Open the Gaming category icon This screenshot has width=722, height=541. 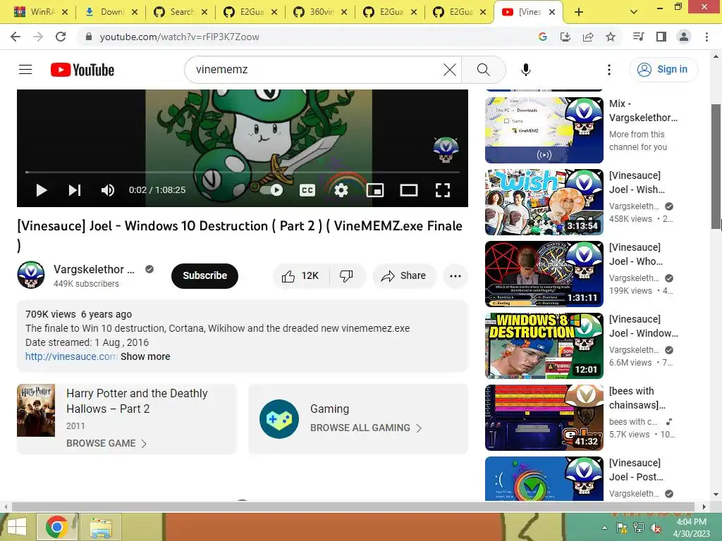pyautogui.click(x=279, y=419)
